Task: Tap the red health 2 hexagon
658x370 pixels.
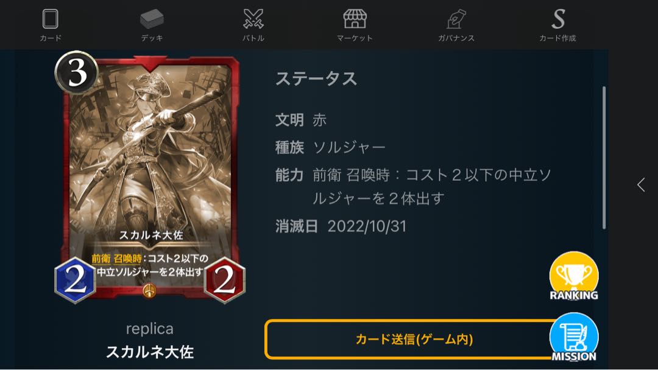Action: click(x=224, y=280)
